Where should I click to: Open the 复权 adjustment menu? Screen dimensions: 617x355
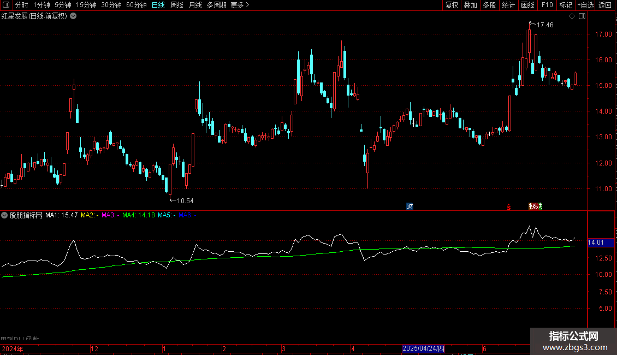coord(452,5)
